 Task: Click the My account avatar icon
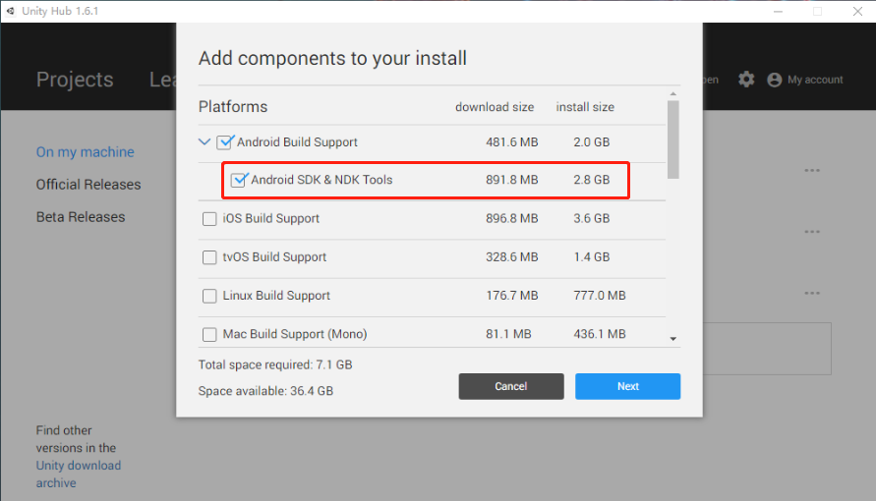pos(775,80)
